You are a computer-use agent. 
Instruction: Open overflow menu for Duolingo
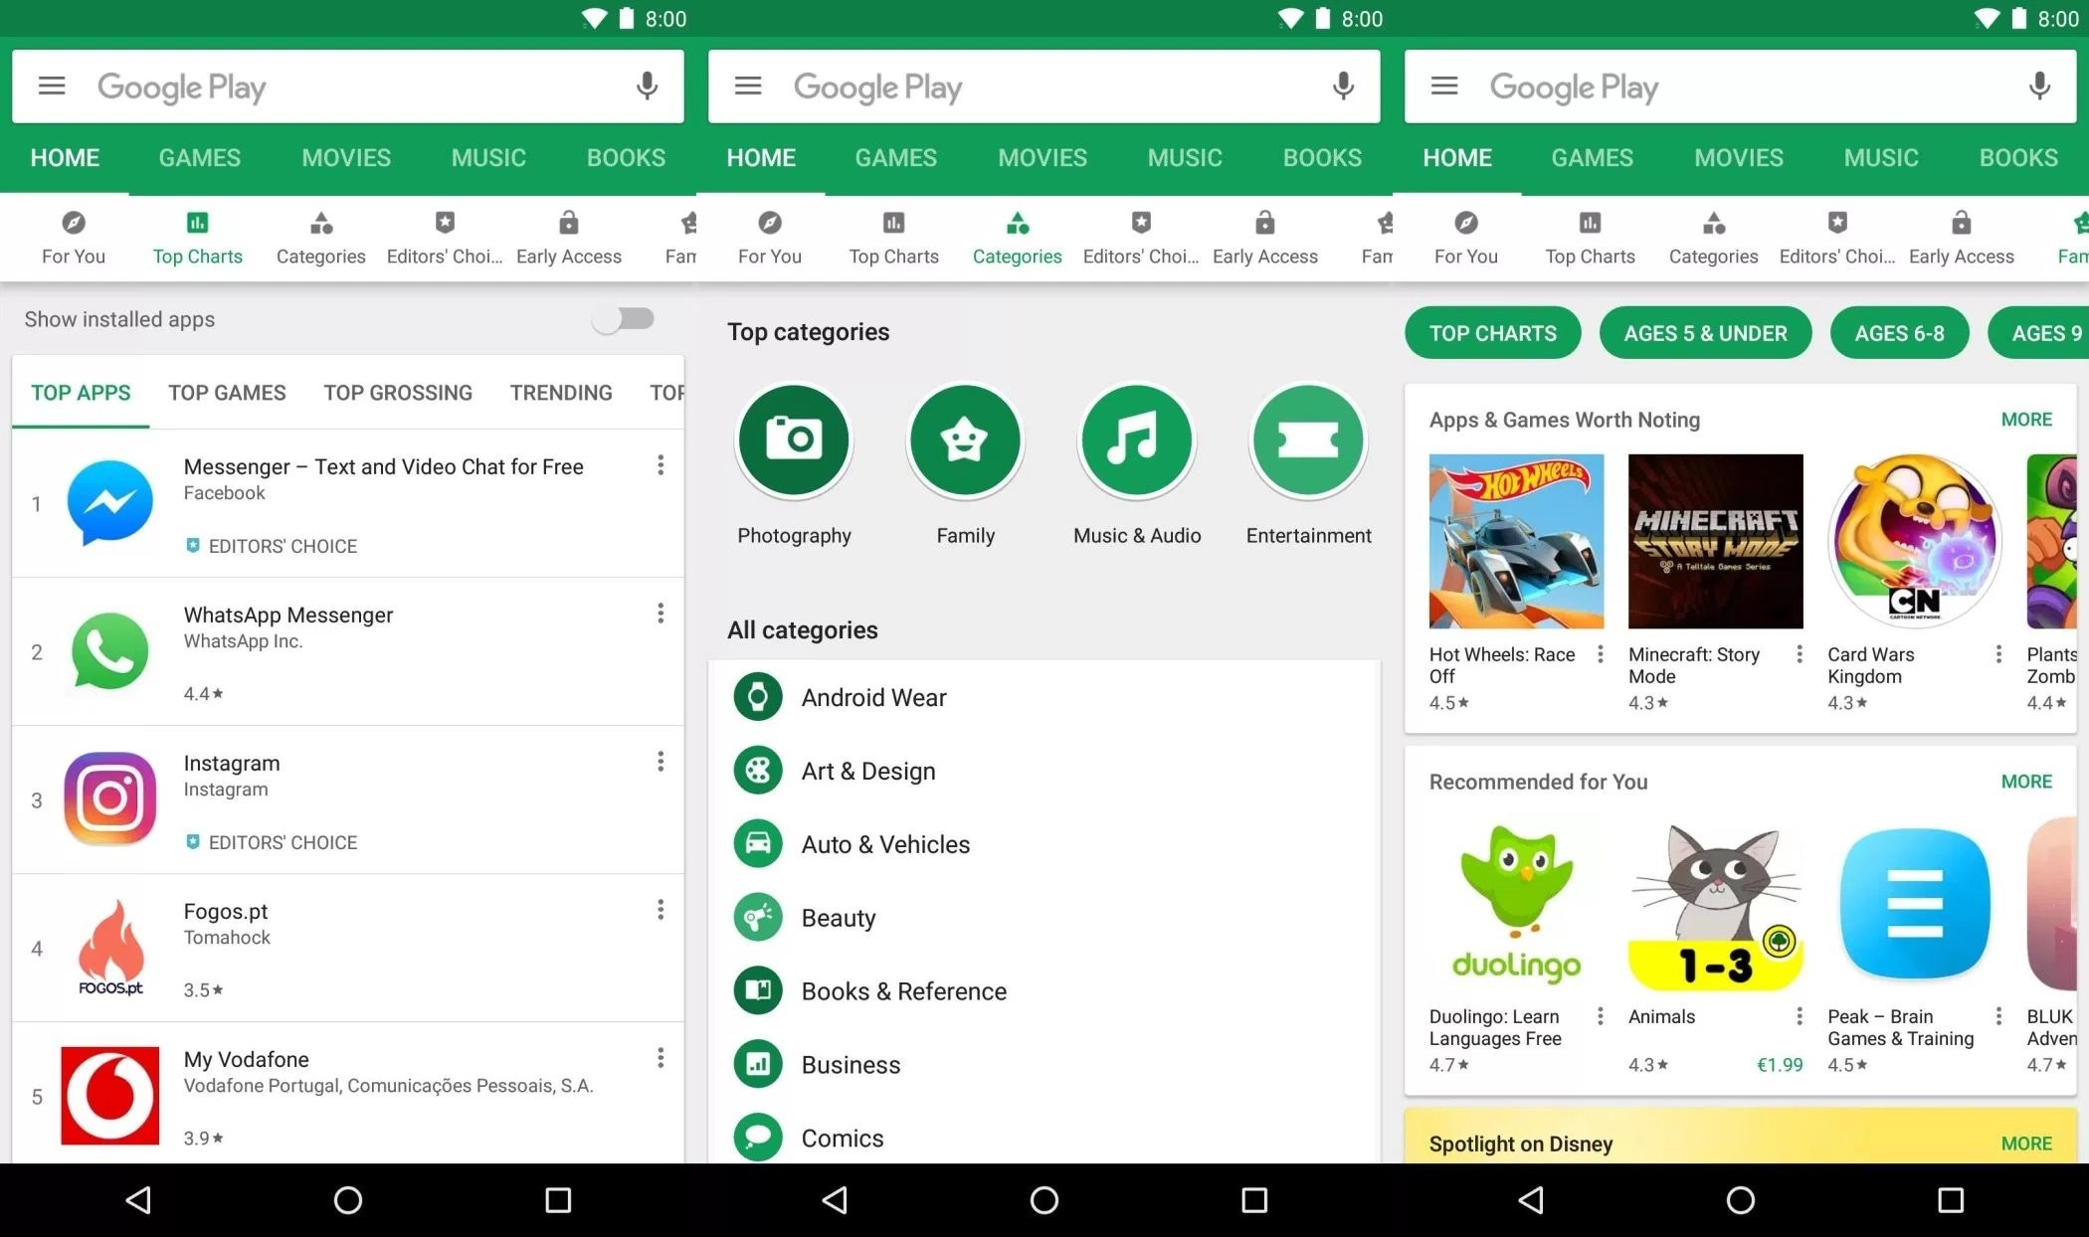click(x=1600, y=1016)
